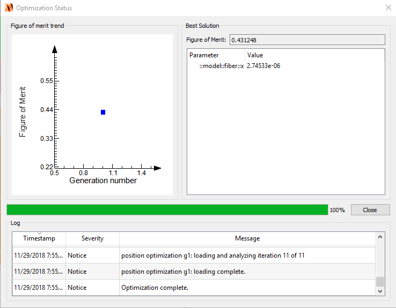Select the 'iteration 11 of 11' log row

(194, 256)
